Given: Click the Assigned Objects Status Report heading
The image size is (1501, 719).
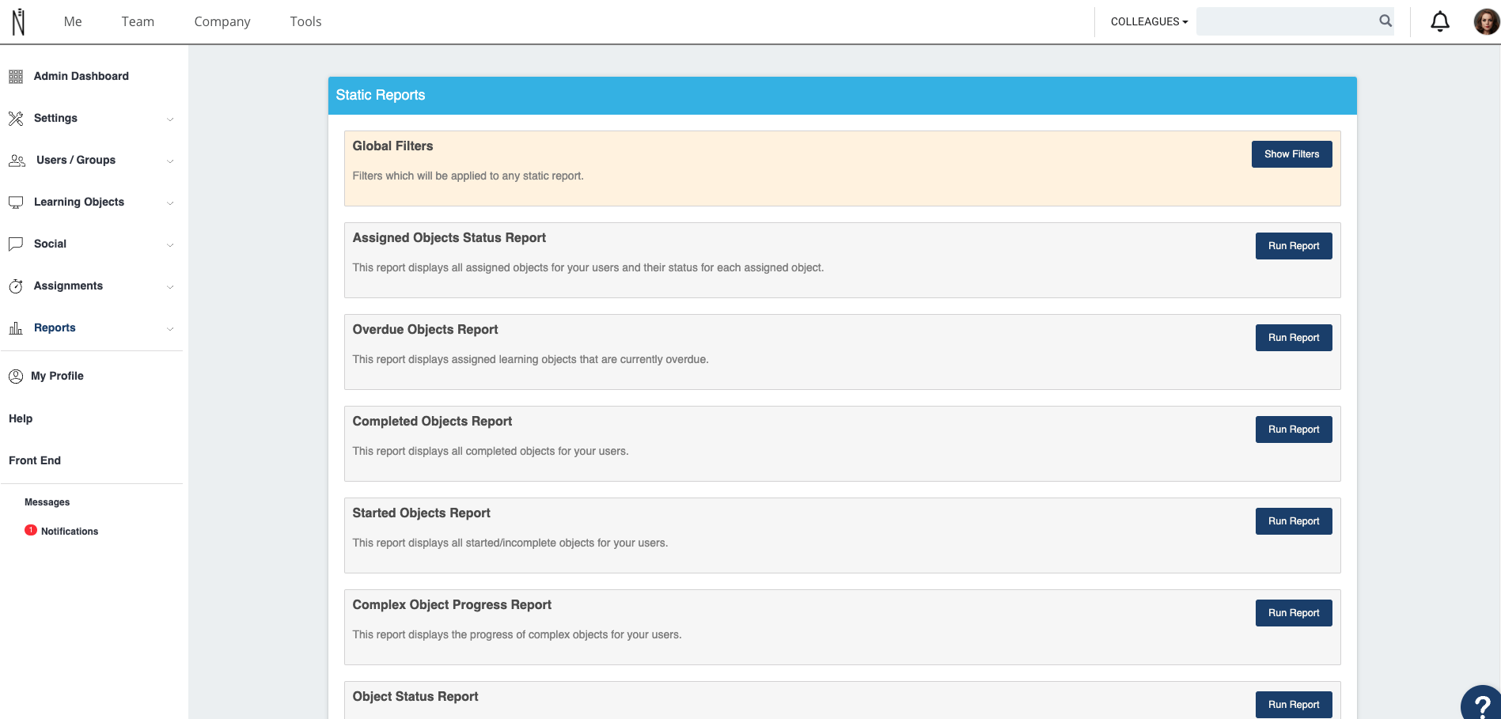Looking at the screenshot, I should (x=449, y=238).
